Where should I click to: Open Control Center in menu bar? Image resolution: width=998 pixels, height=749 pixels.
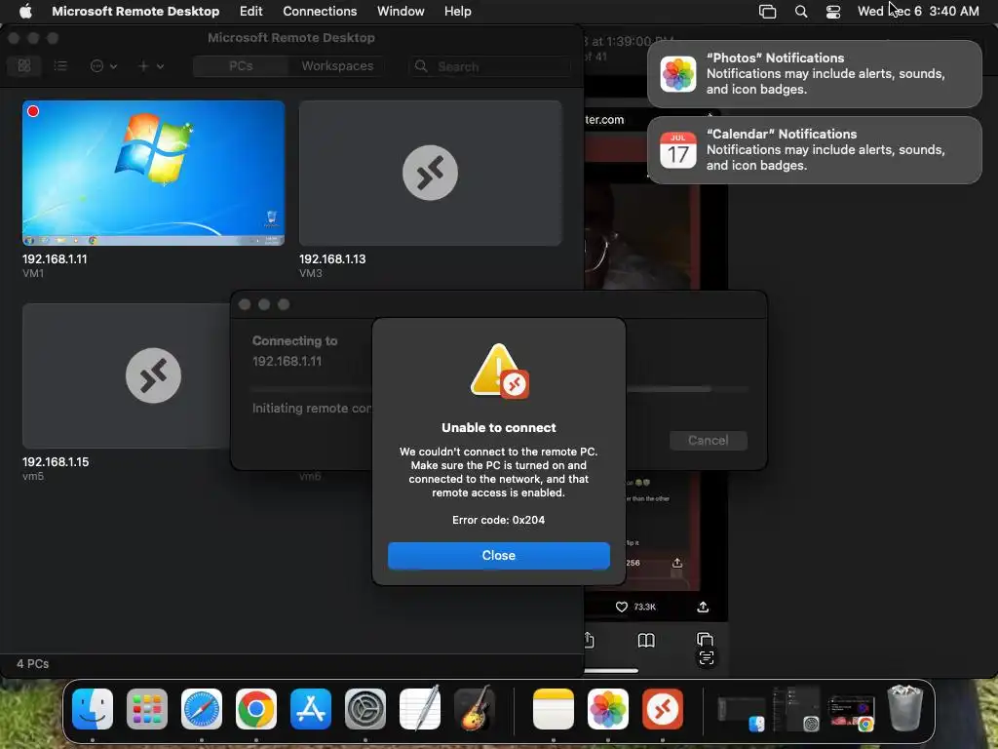click(832, 12)
